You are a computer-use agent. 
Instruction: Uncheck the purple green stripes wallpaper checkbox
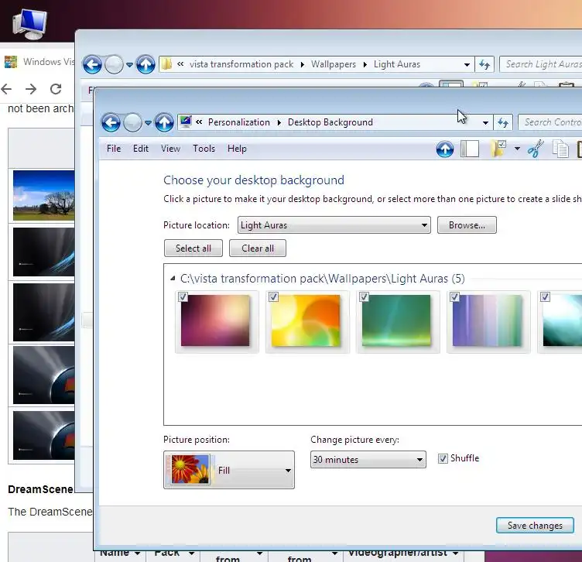point(455,297)
